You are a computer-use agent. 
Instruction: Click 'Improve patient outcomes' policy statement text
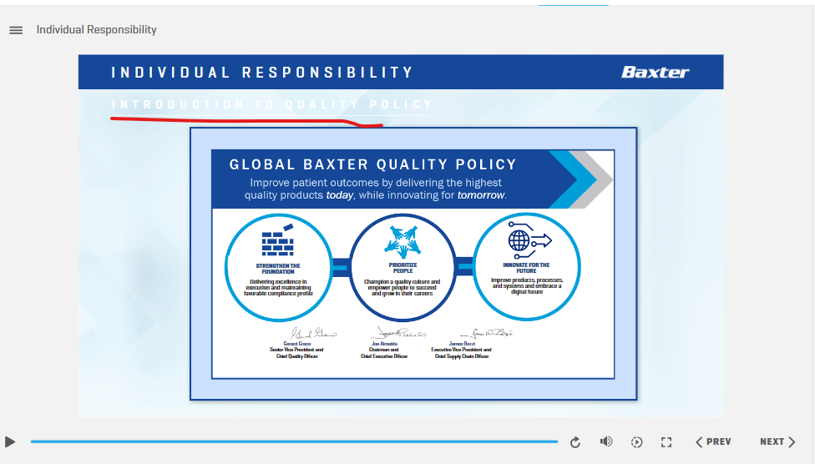click(x=375, y=189)
